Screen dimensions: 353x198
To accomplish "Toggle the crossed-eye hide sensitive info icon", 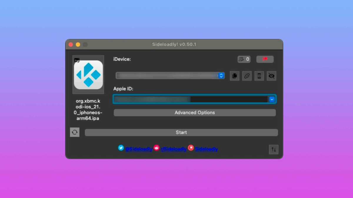I will (272, 76).
